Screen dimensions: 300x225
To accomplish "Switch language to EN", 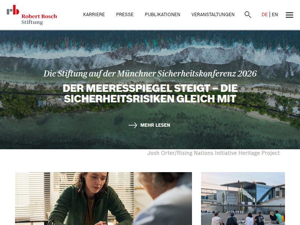I will [x=275, y=15].
